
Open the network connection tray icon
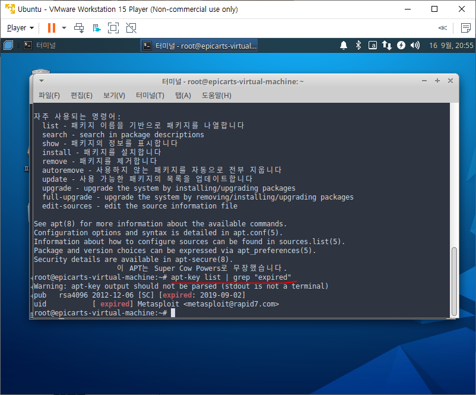pyautogui.click(x=387, y=46)
